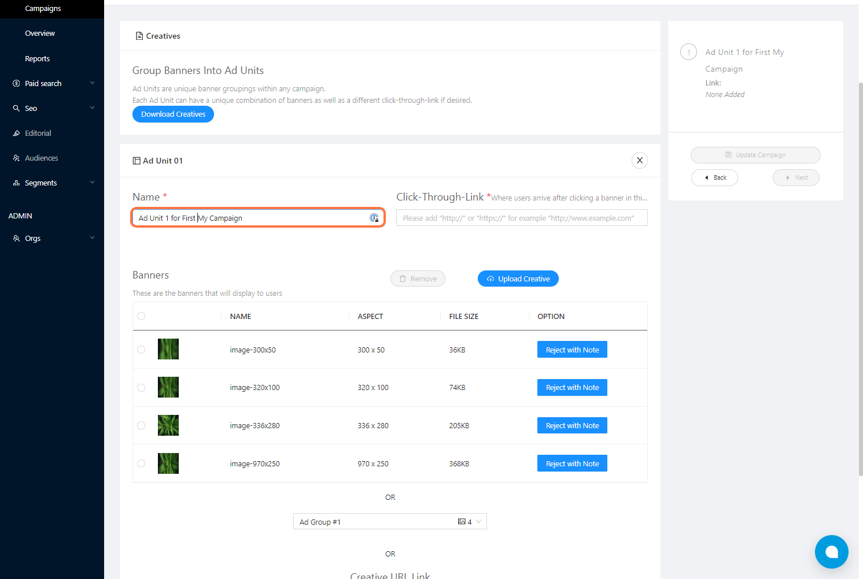Click the Editorial sidebar icon
The width and height of the screenshot is (863, 579).
[x=16, y=133]
